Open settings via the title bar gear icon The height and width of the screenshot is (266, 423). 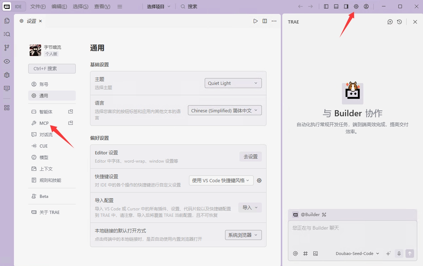click(356, 6)
